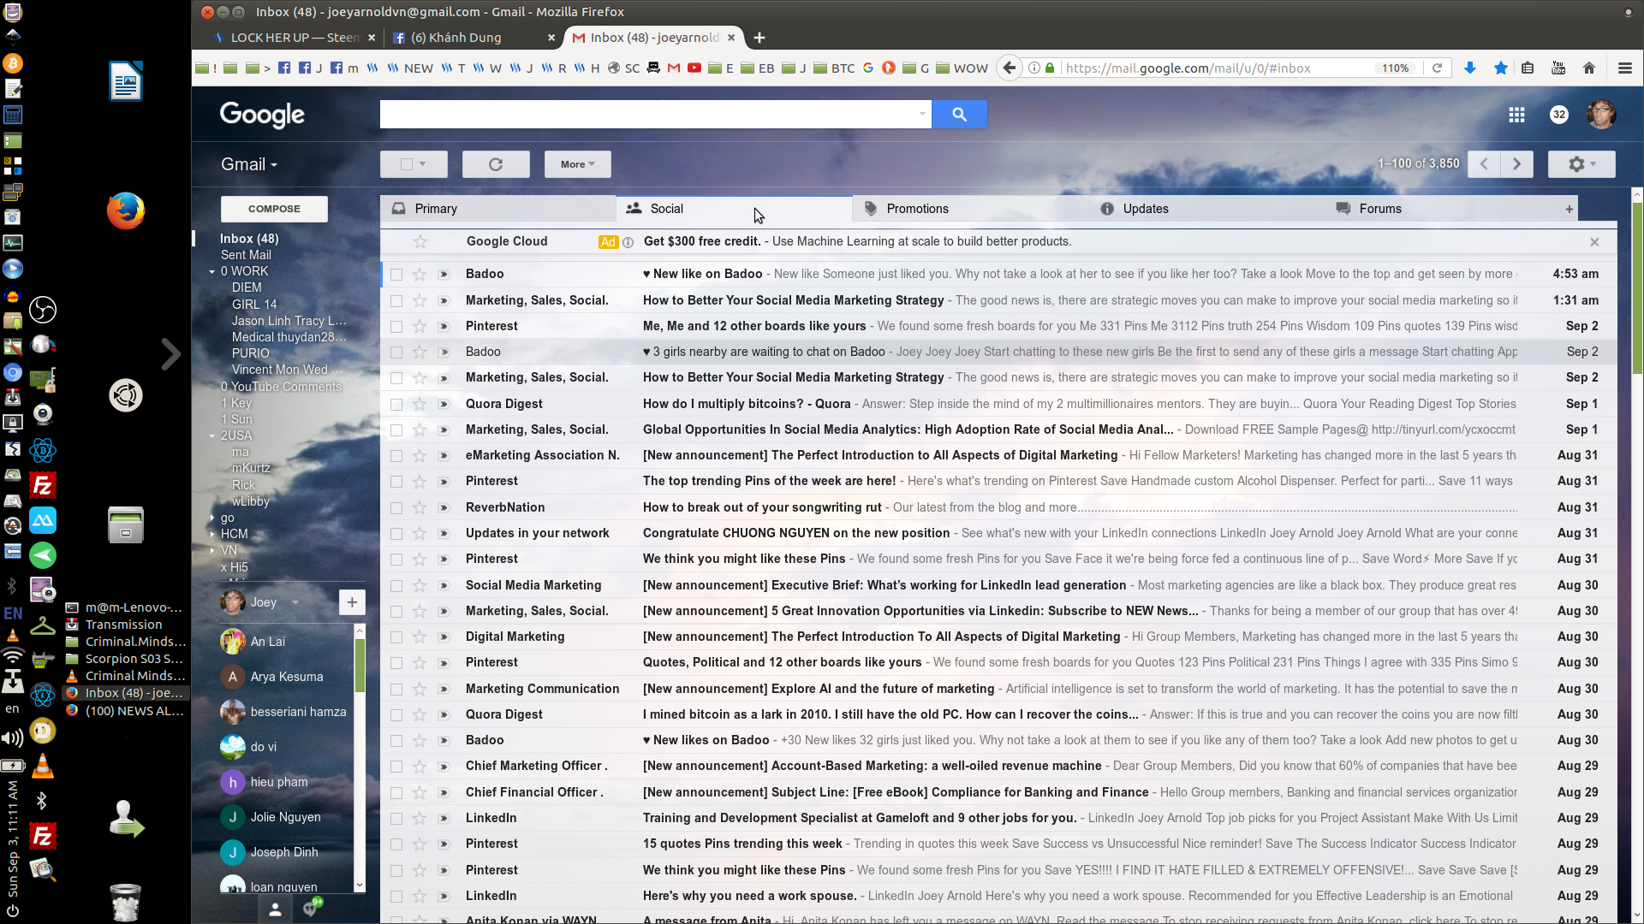The width and height of the screenshot is (1644, 924).
Task: Switch to the Promotions tab
Action: tap(969, 209)
